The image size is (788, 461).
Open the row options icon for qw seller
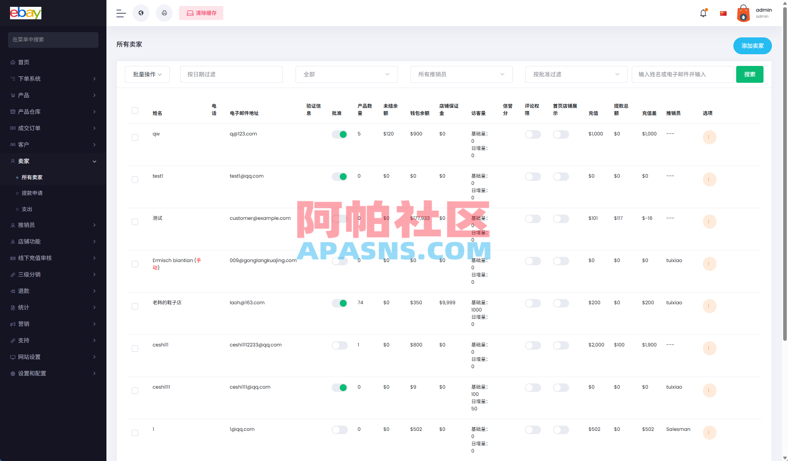[709, 137]
